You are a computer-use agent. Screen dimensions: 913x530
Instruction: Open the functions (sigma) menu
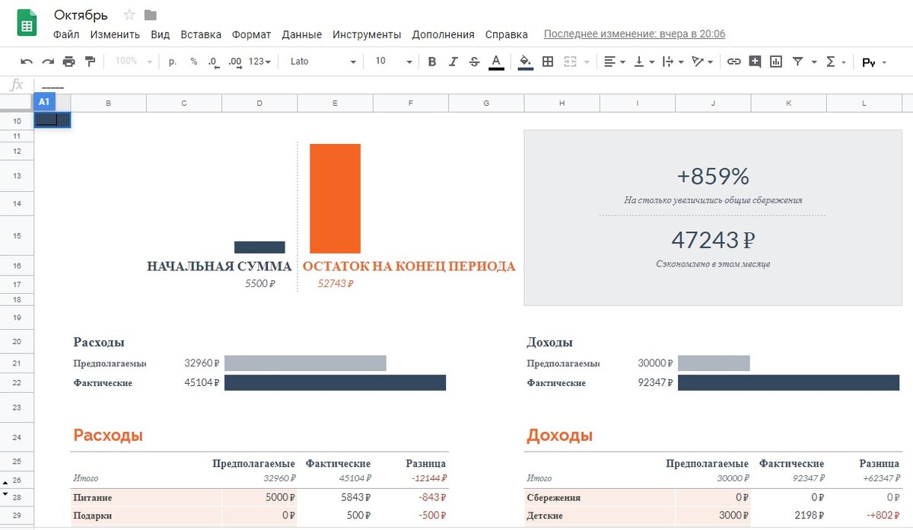pos(835,62)
